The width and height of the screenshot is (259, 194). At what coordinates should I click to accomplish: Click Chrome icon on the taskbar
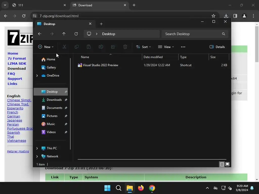(x=152, y=188)
